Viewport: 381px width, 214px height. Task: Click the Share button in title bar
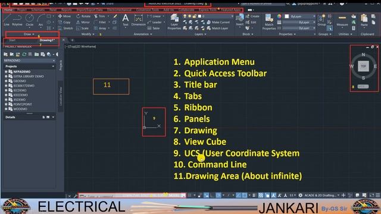pyautogui.click(x=108, y=4)
